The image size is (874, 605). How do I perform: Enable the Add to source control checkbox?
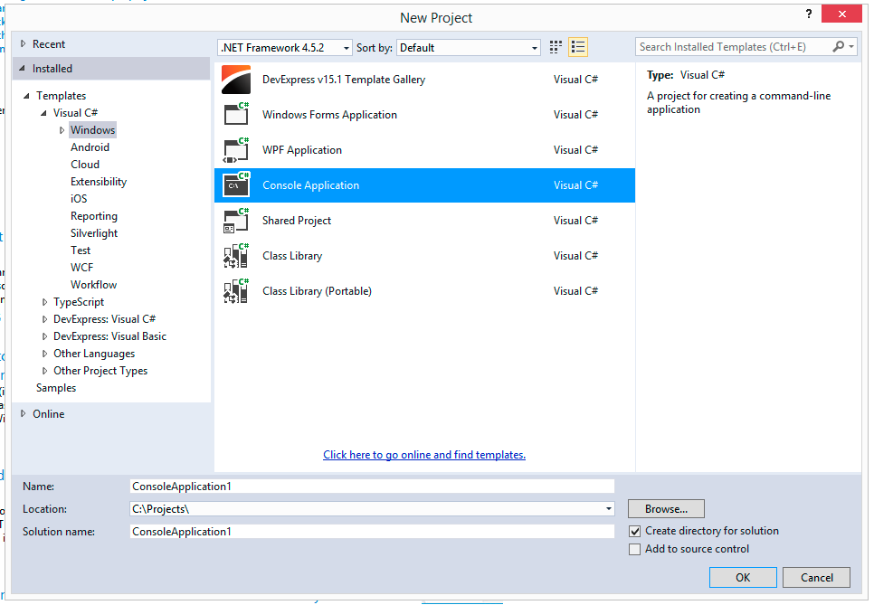(x=635, y=549)
